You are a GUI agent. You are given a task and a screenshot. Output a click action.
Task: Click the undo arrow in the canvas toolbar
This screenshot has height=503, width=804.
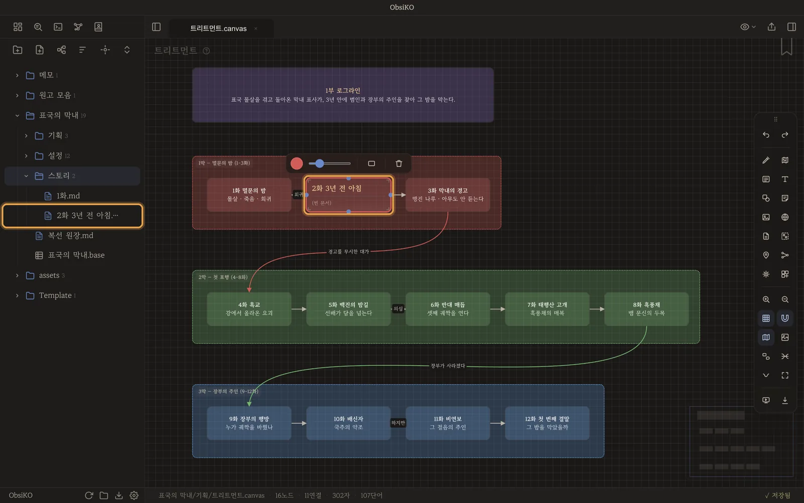(766, 135)
